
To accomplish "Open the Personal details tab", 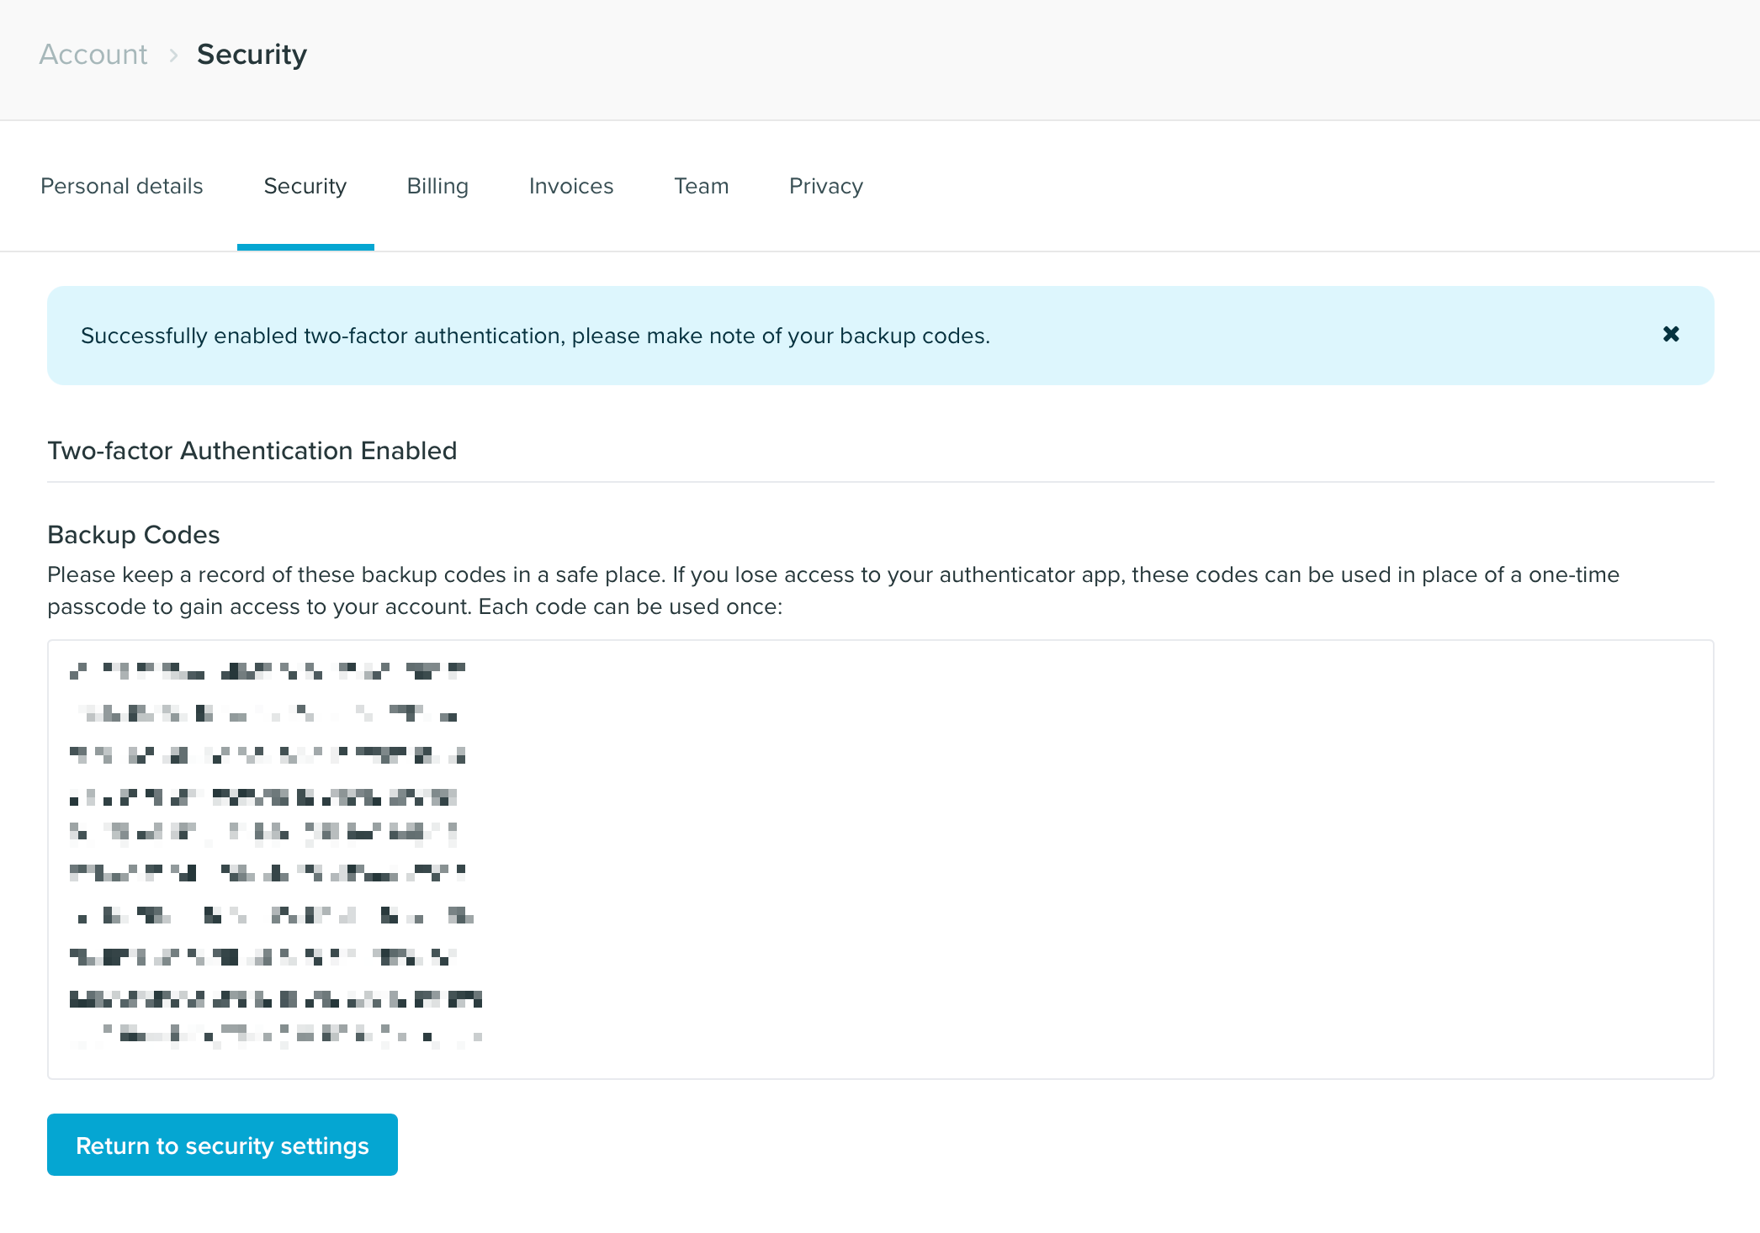I will click(x=122, y=186).
